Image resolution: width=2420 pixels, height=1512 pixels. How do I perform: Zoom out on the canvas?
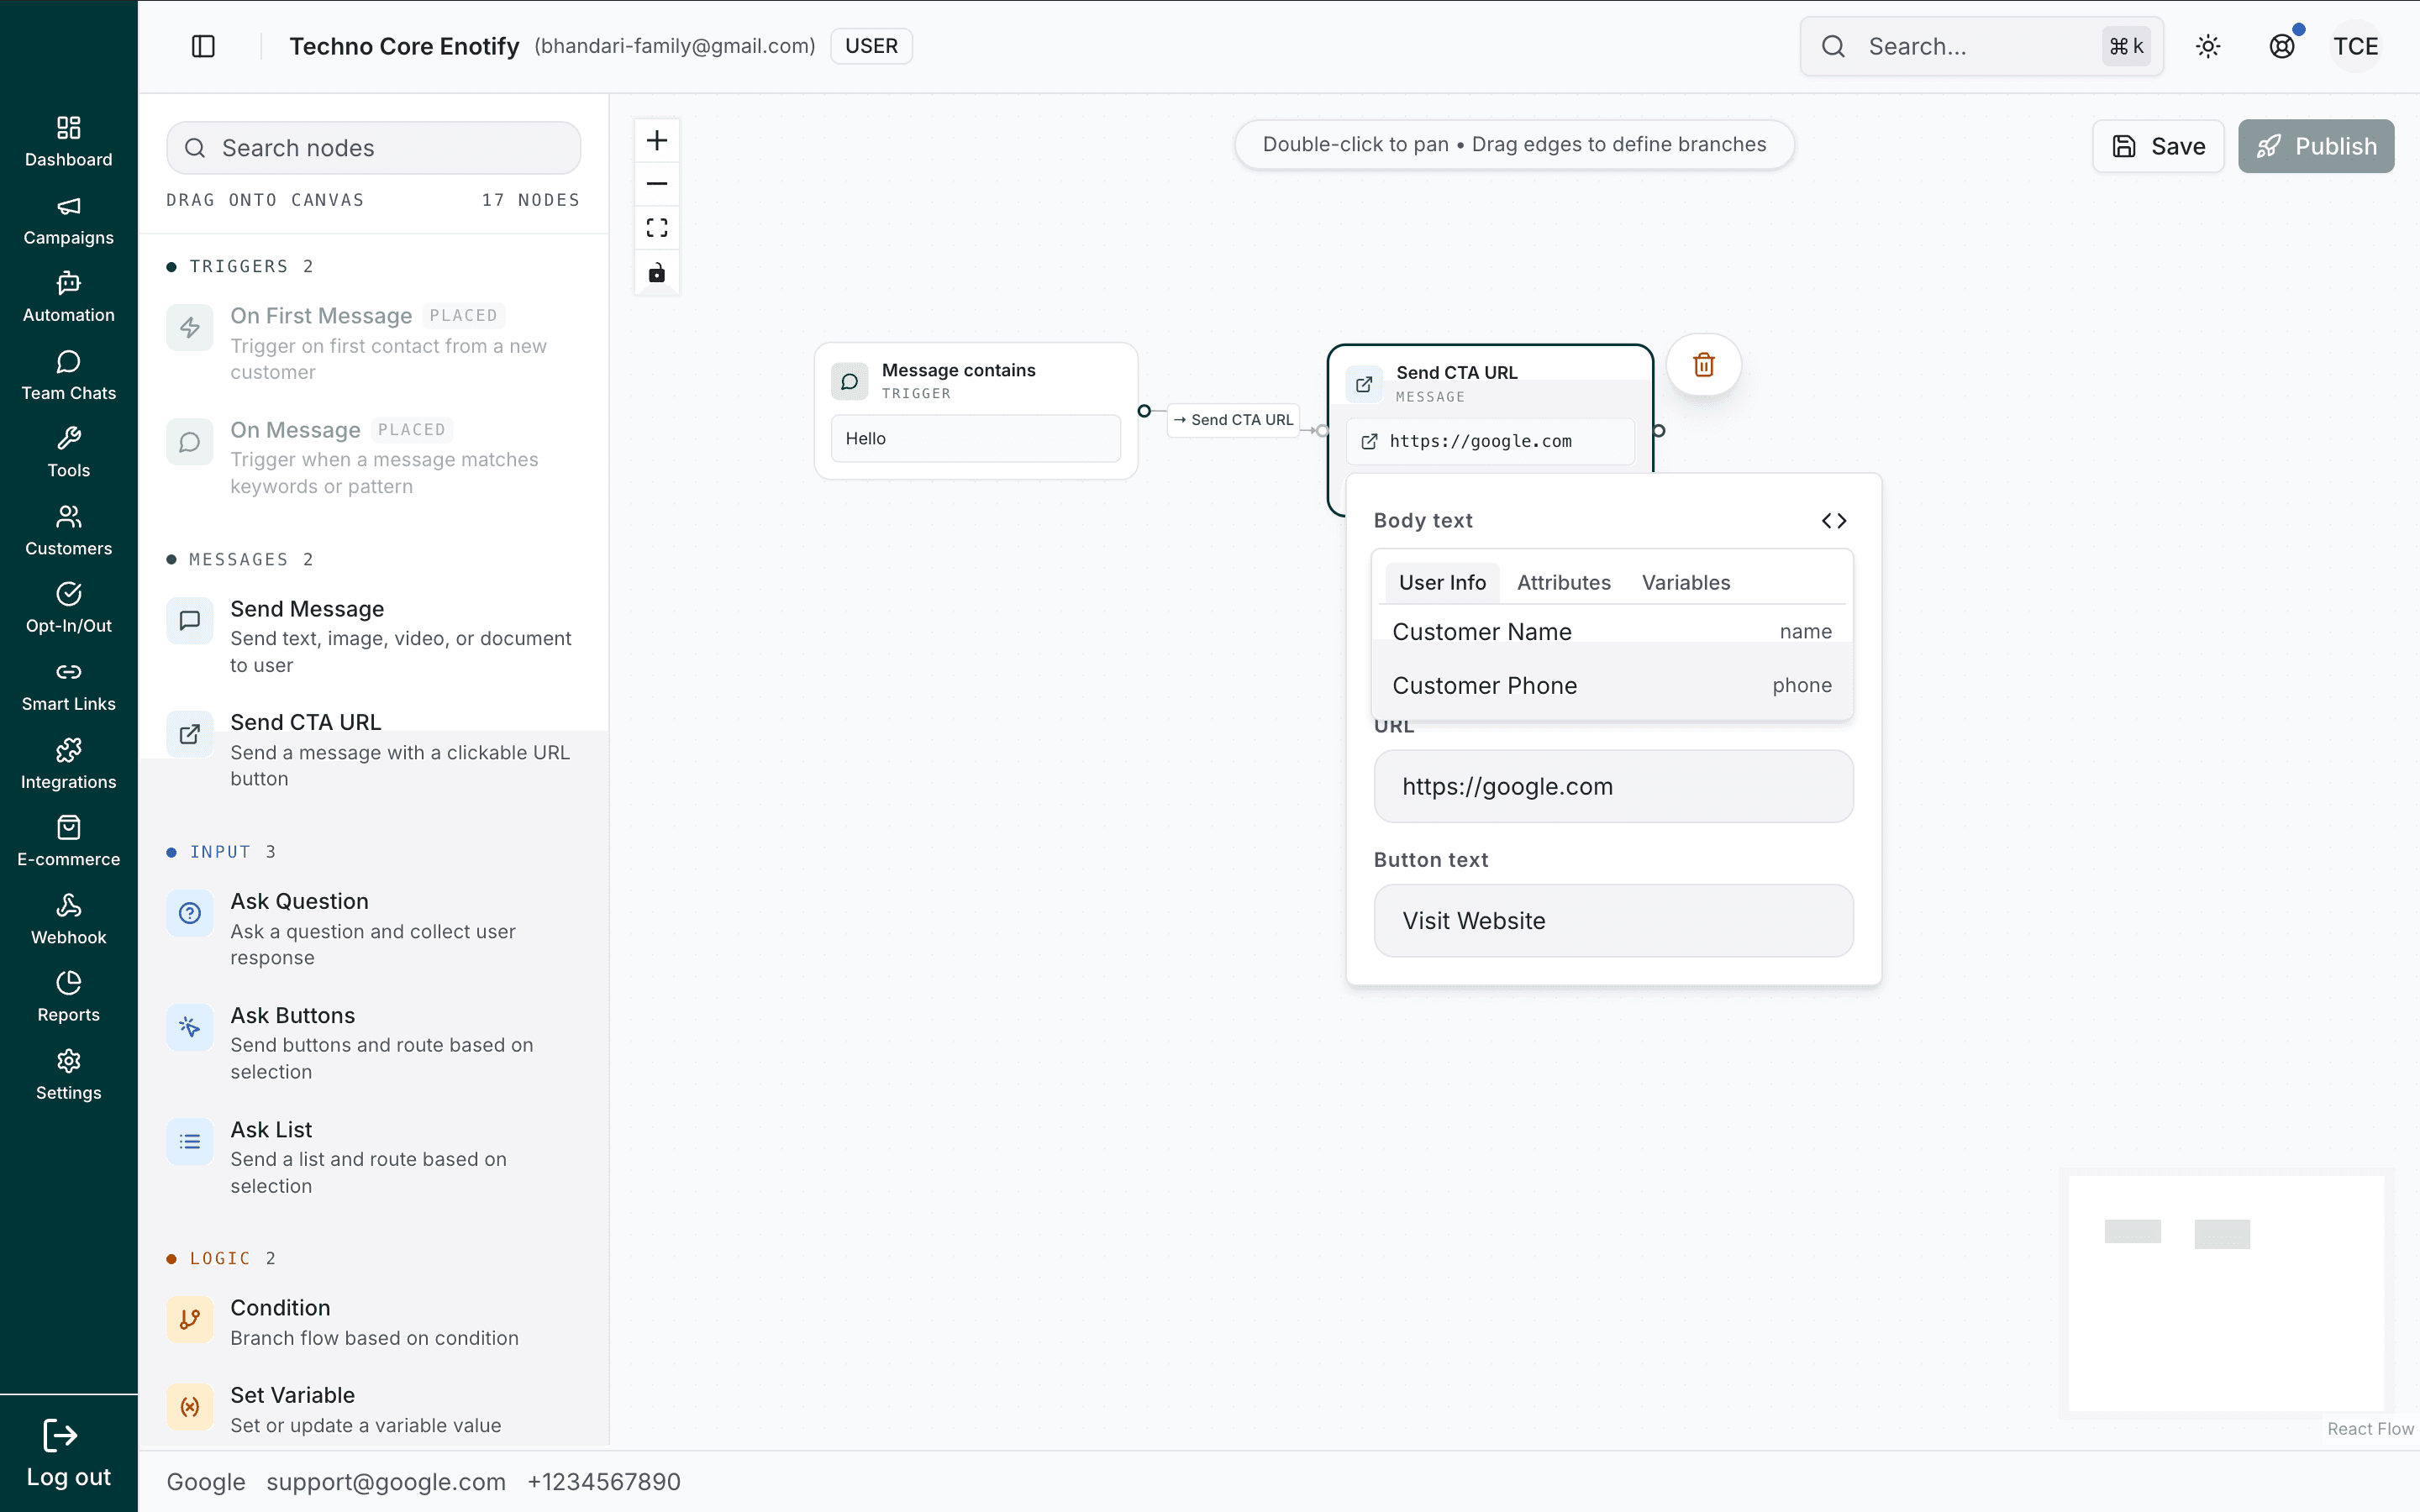coord(657,184)
